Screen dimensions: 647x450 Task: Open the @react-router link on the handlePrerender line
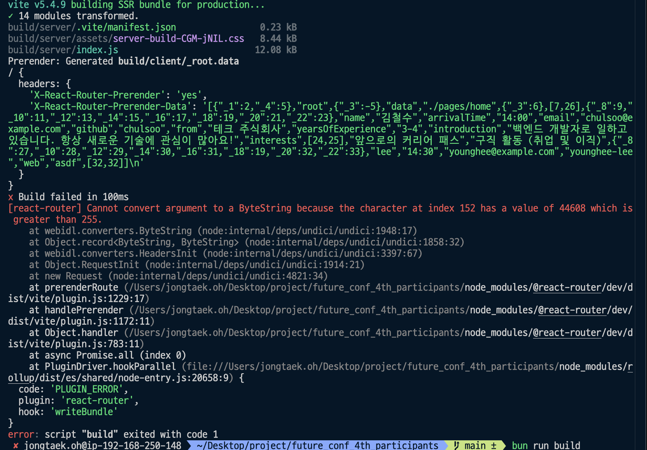(x=572, y=310)
